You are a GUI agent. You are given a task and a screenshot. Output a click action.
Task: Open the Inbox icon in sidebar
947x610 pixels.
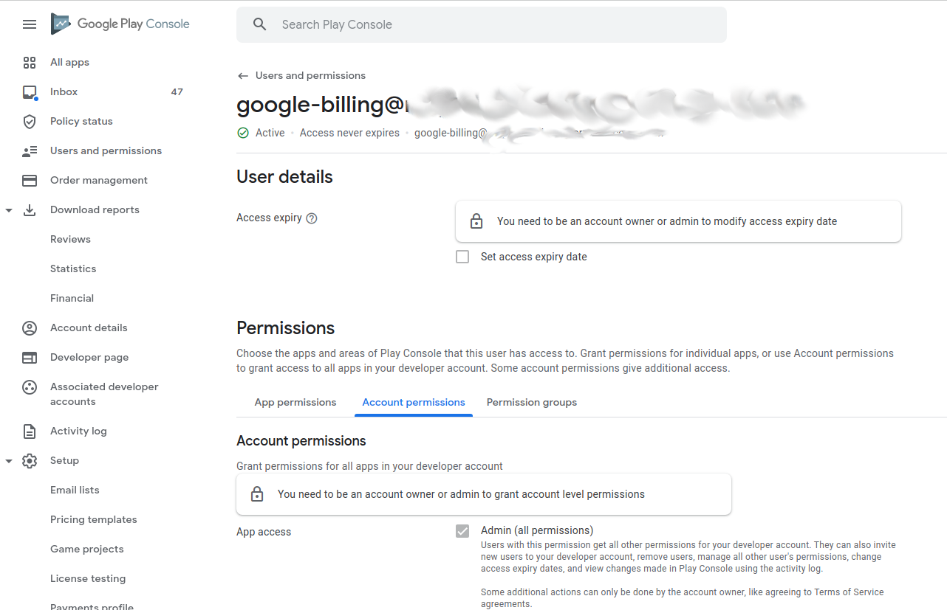(x=30, y=92)
